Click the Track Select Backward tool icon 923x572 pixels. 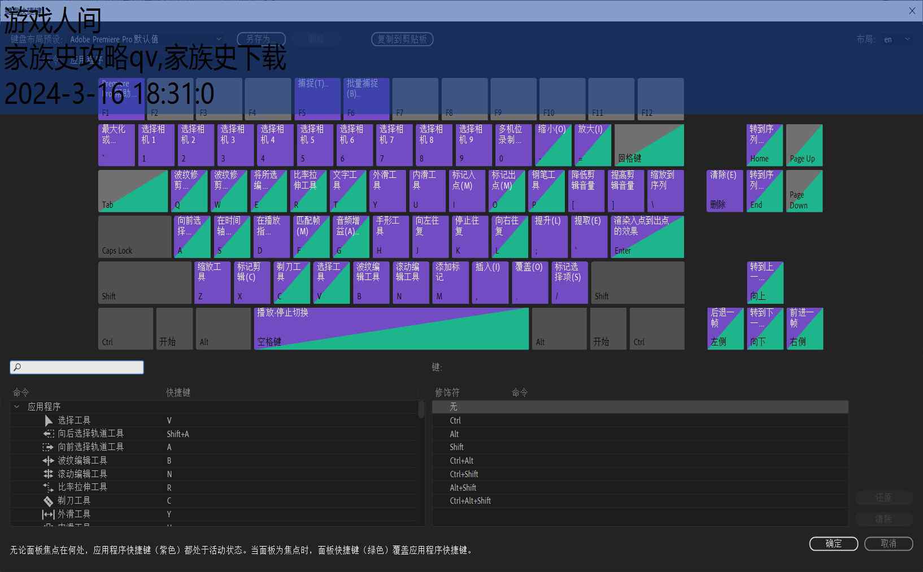[x=49, y=434]
